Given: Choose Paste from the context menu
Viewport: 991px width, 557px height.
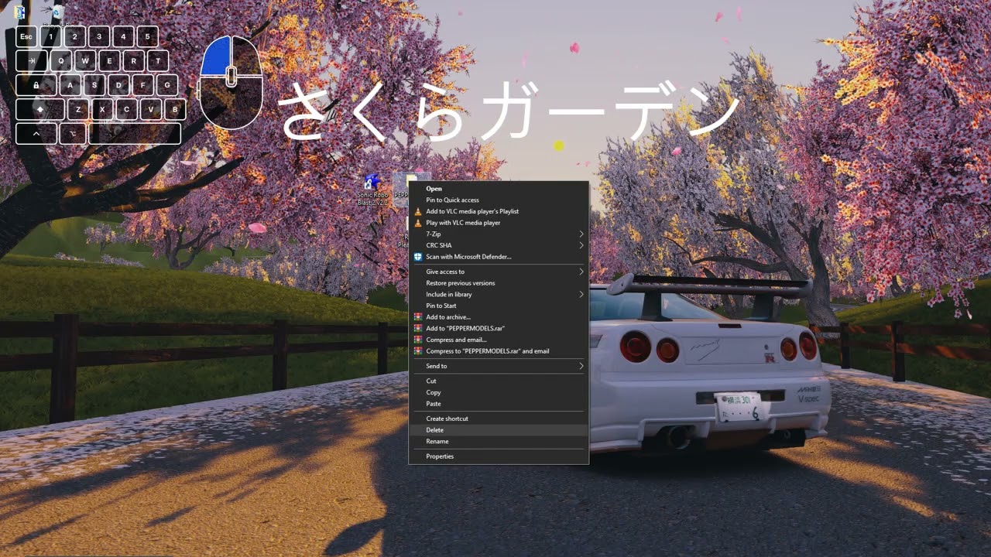Looking at the screenshot, I should [499, 404].
